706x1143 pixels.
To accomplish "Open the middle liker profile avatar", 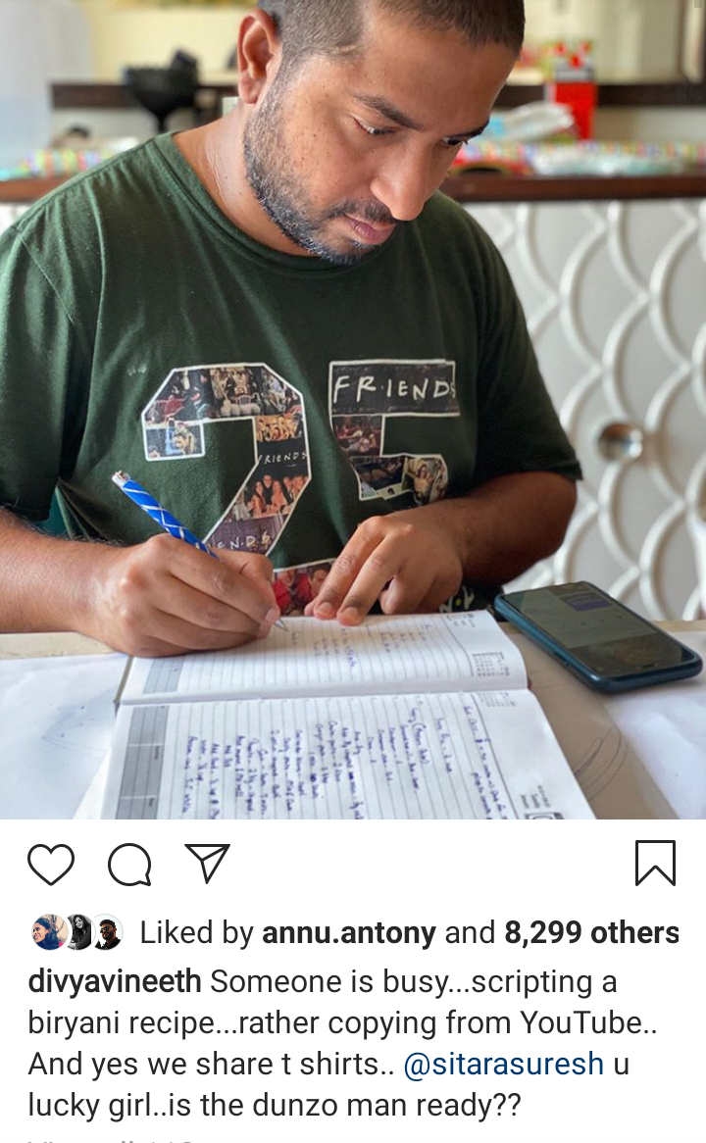I will (78, 932).
